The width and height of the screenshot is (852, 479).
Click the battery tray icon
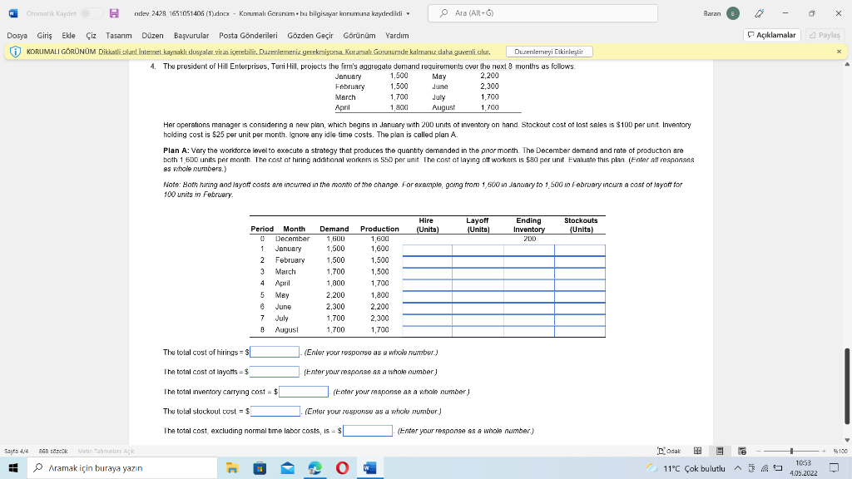pos(778,467)
